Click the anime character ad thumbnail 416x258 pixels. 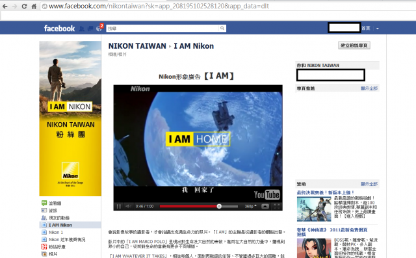tap(314, 248)
